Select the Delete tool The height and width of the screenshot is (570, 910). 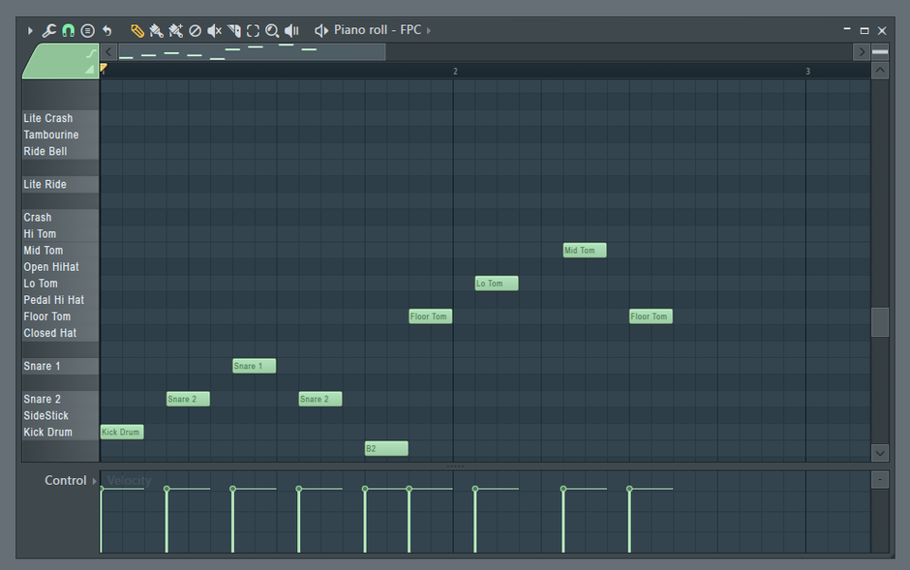(195, 30)
